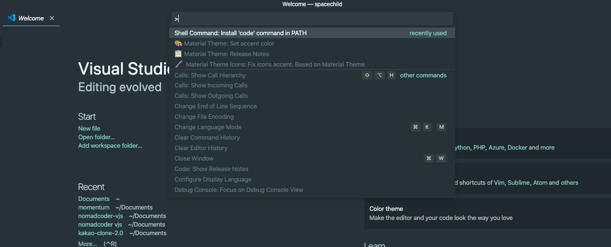Open recent folder nomadcoder-vjs
Viewport: 611px width, 247px height.
pos(101,216)
